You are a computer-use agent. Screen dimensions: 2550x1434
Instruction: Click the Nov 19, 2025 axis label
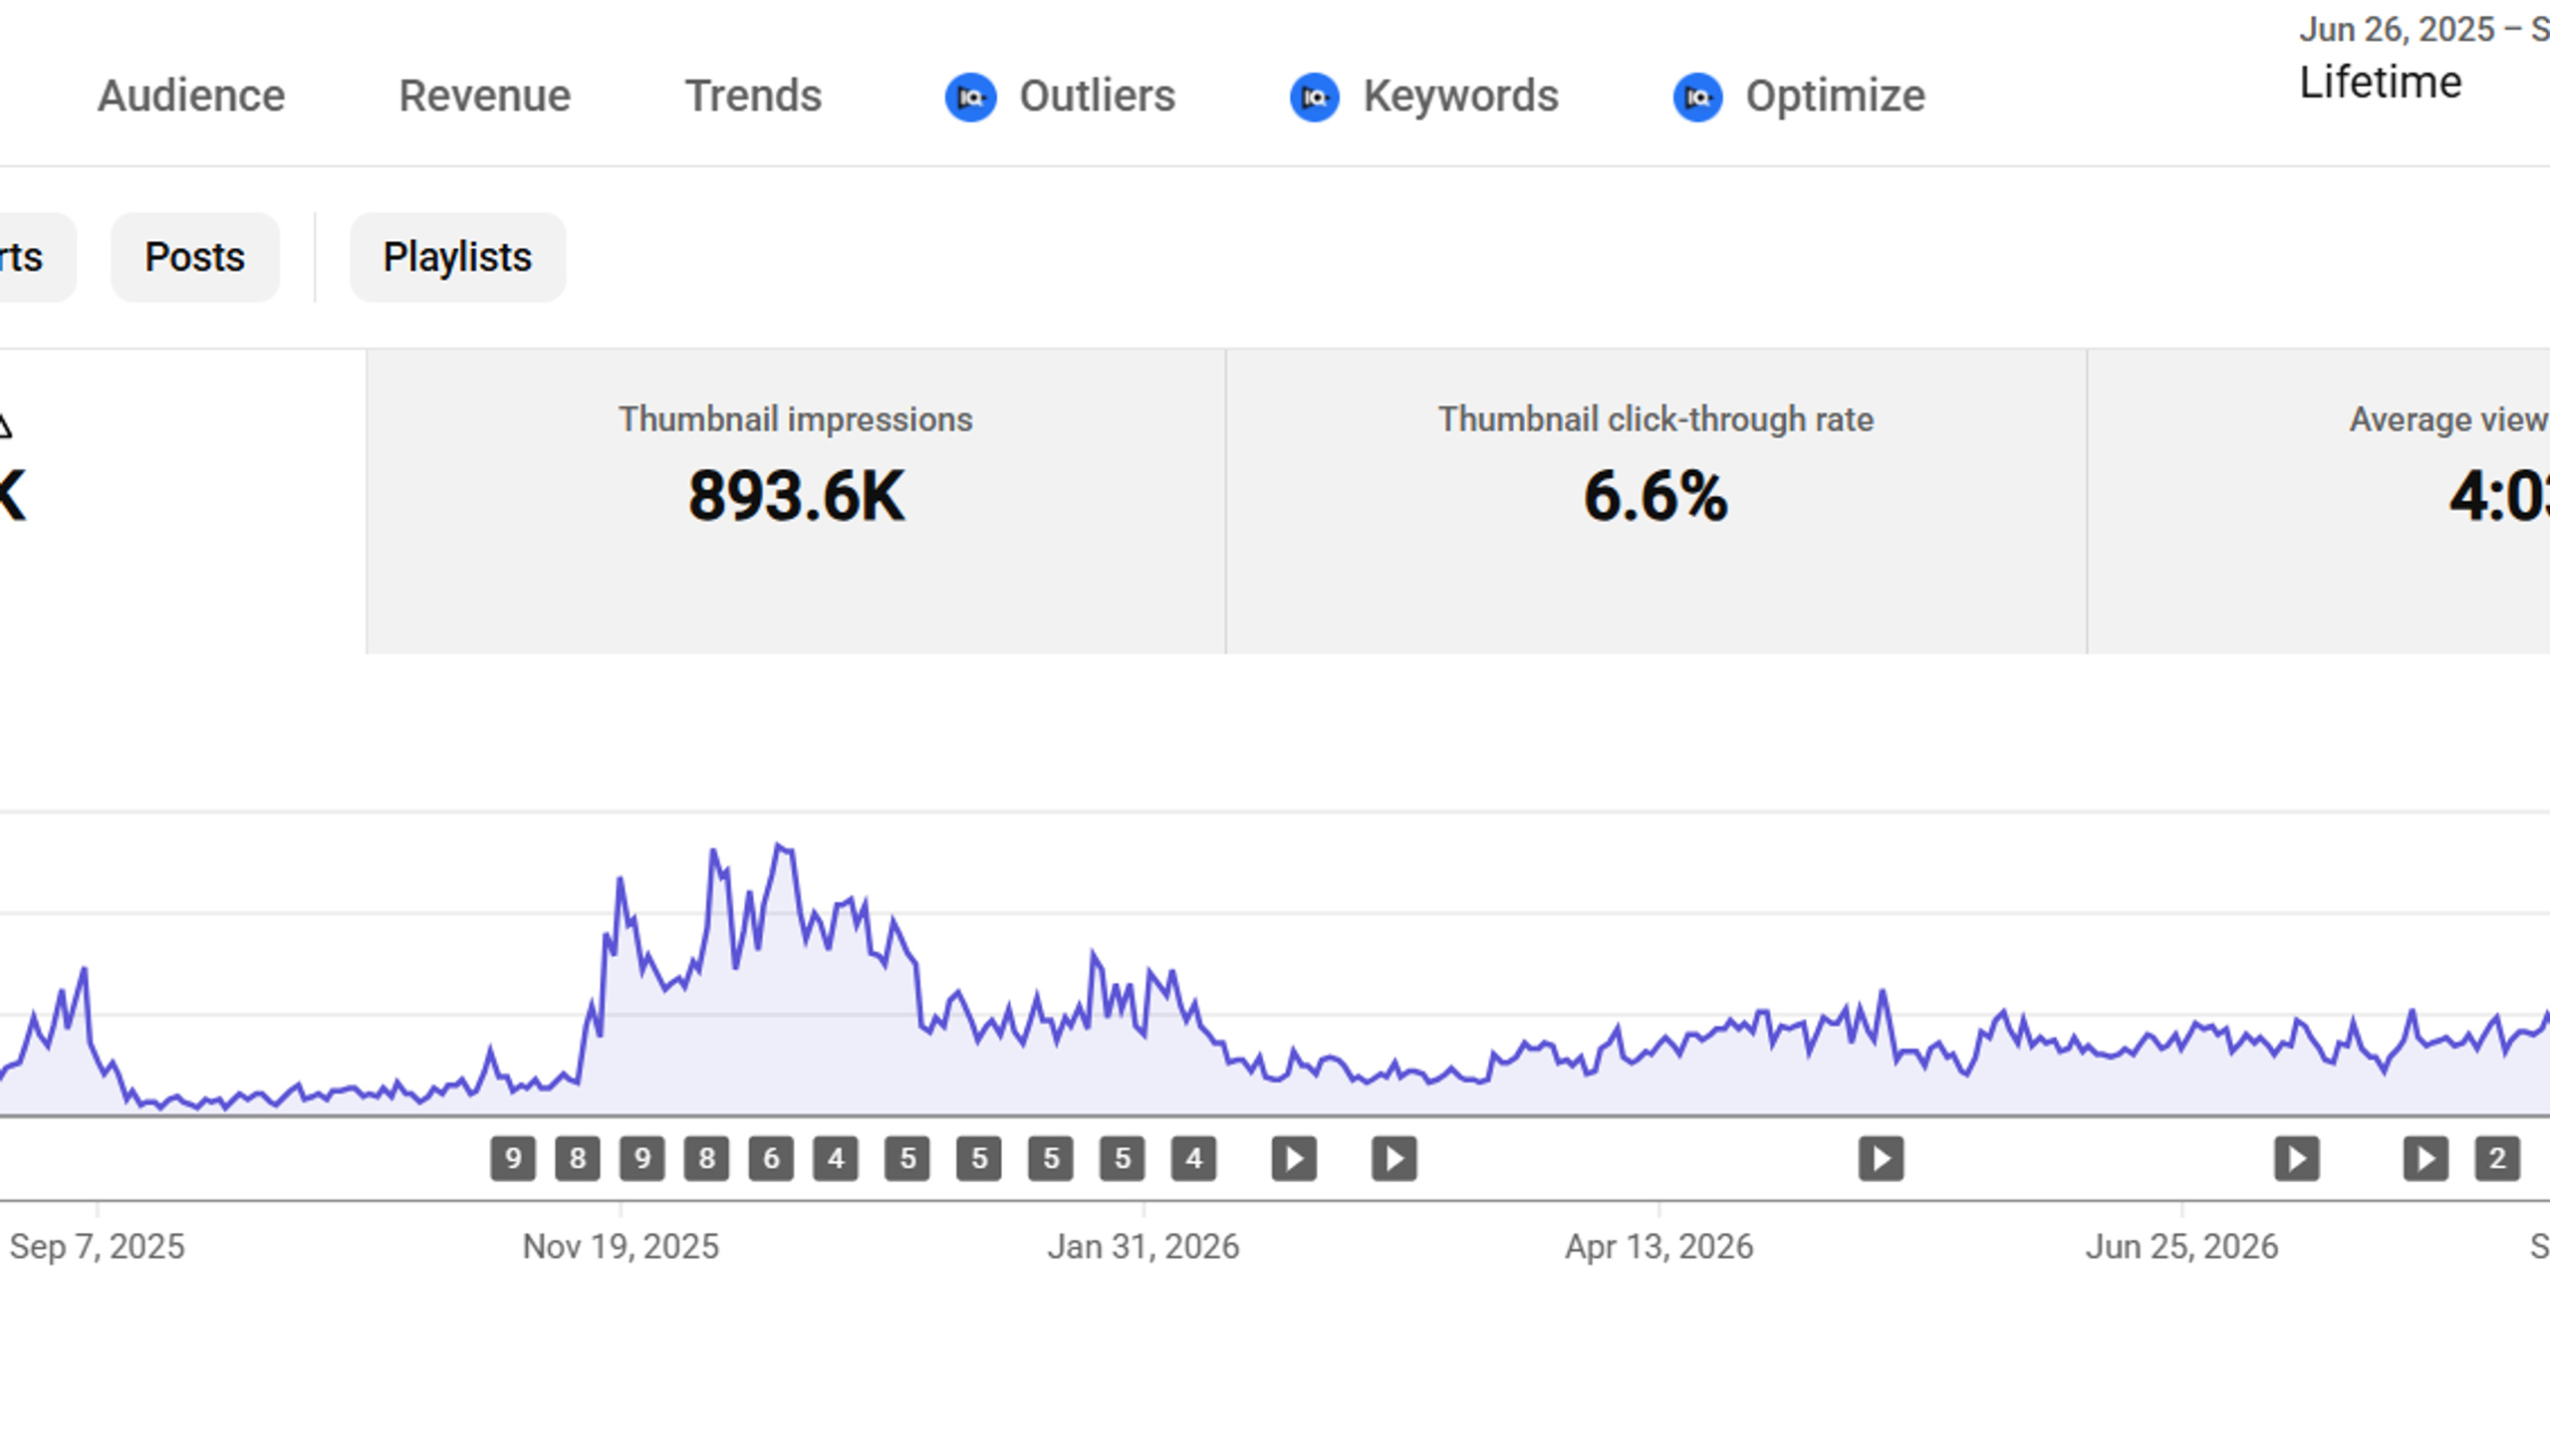[x=621, y=1247]
